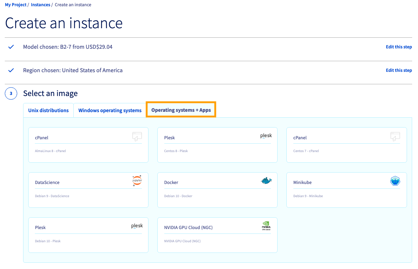Click Region chosen: United States of America

pyautogui.click(x=73, y=70)
